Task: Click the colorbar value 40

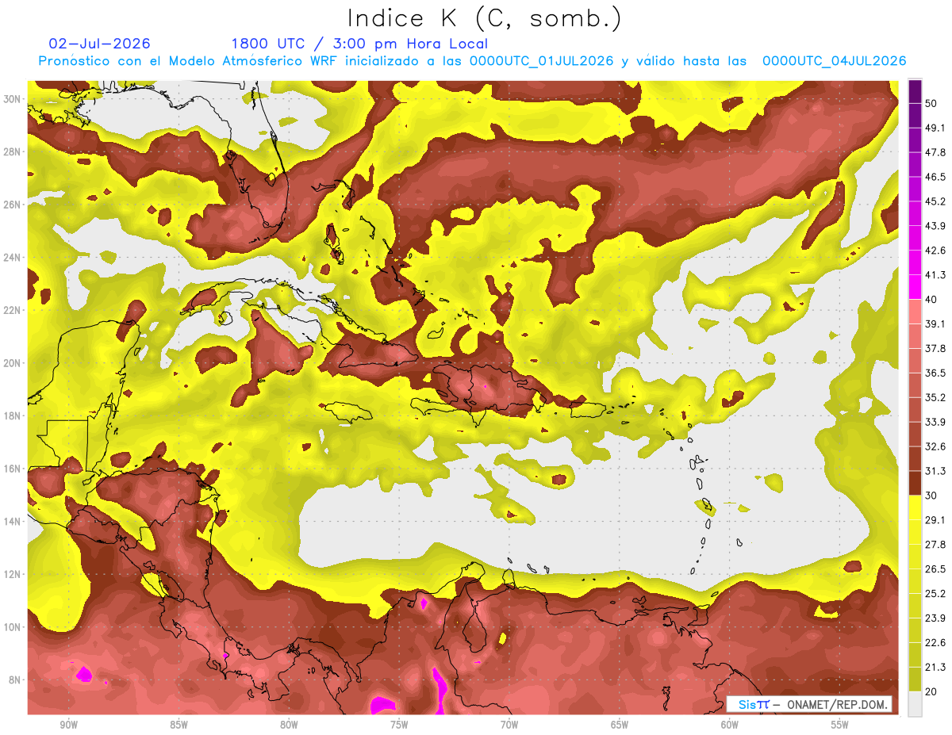Action: click(x=931, y=300)
